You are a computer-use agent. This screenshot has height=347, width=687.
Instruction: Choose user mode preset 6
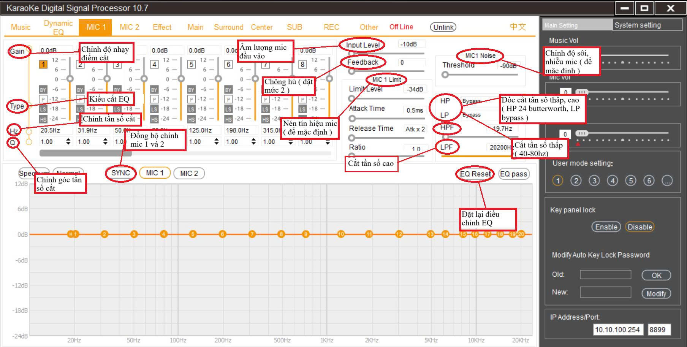coord(649,181)
